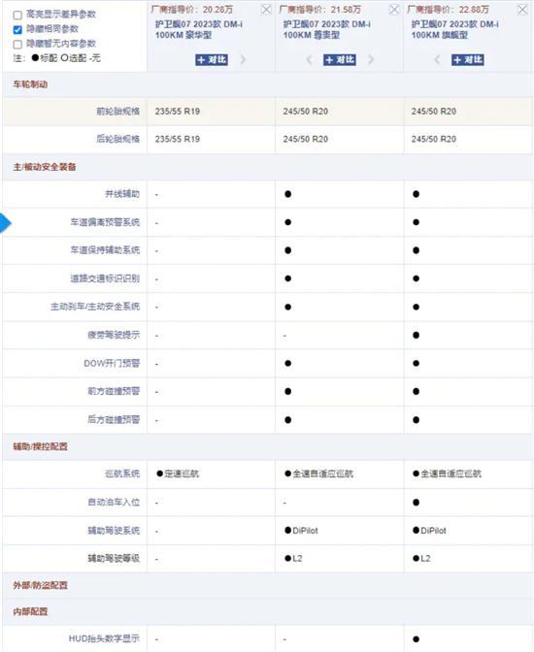Remove the 21.58万 尊贵型 model column
The image size is (534, 652).
tap(394, 10)
